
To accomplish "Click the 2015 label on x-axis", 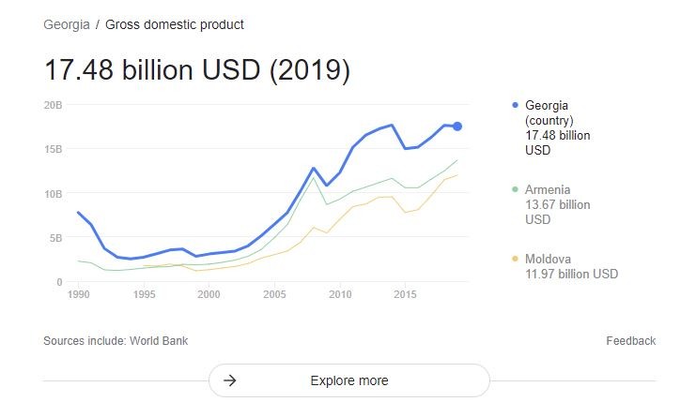I will (x=405, y=294).
